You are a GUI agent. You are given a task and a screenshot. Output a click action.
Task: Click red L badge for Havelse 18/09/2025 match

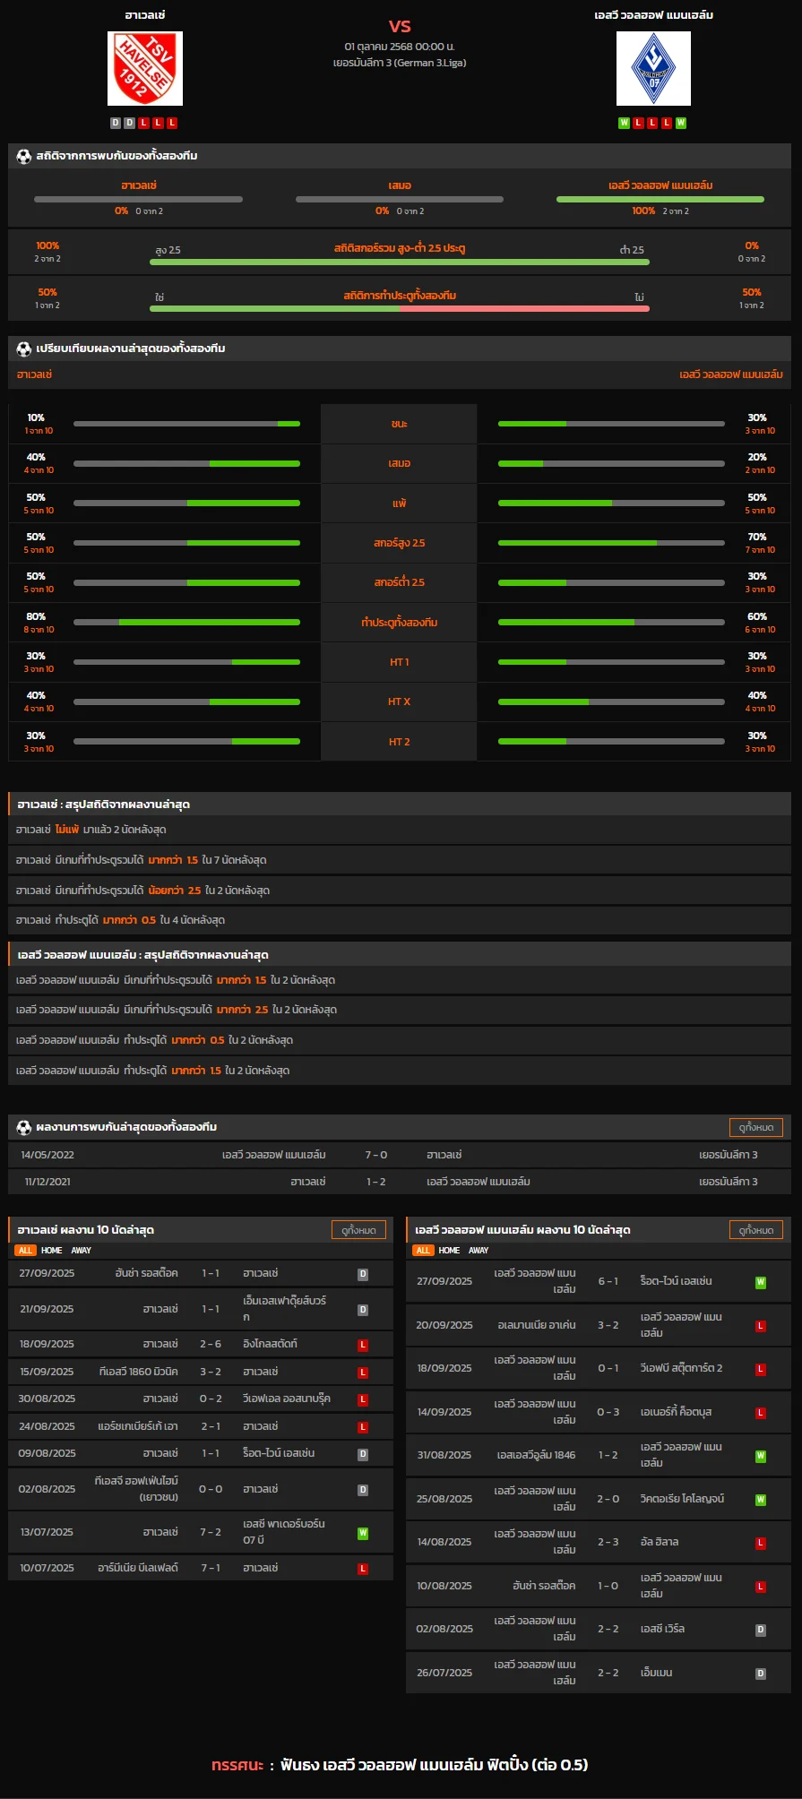coord(363,1345)
